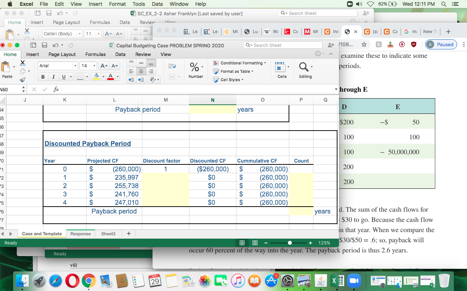Screen dimensions: 467x291
Task: Toggle Italic formatting
Action: point(54,77)
